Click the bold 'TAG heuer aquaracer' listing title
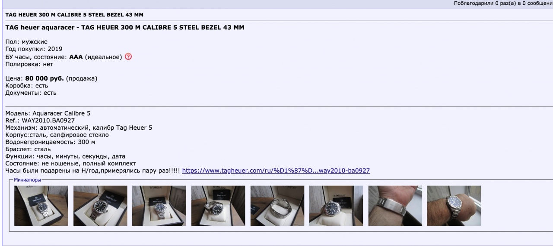The height and width of the screenshot is (246, 553). [x=125, y=28]
